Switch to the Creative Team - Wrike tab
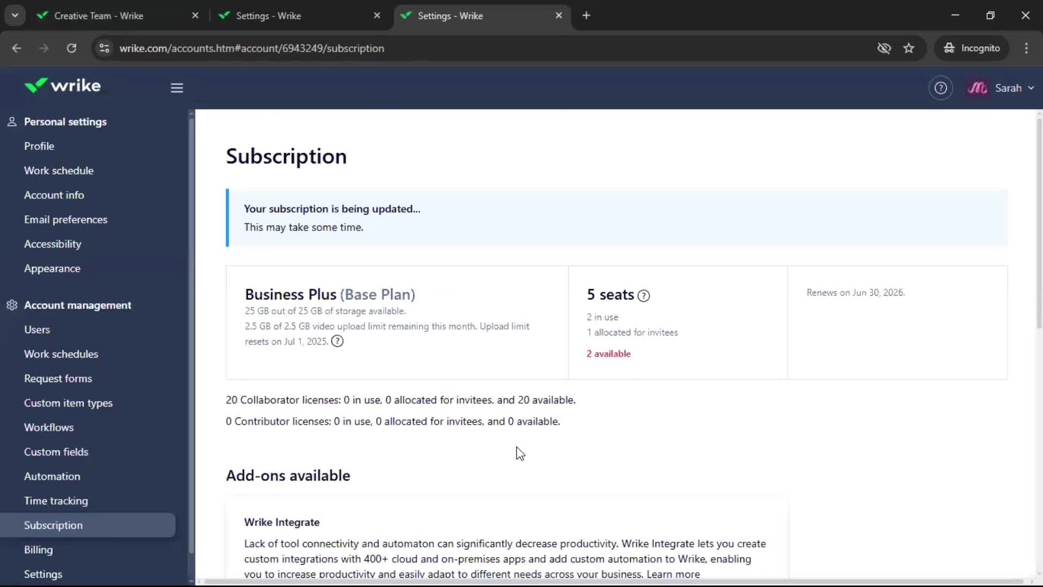This screenshot has height=587, width=1043. point(99,16)
